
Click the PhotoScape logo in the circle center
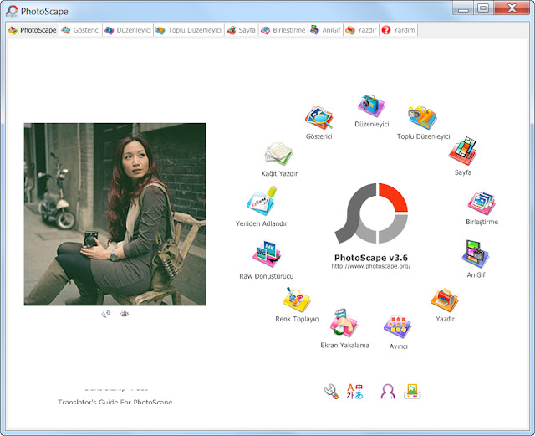tap(371, 213)
